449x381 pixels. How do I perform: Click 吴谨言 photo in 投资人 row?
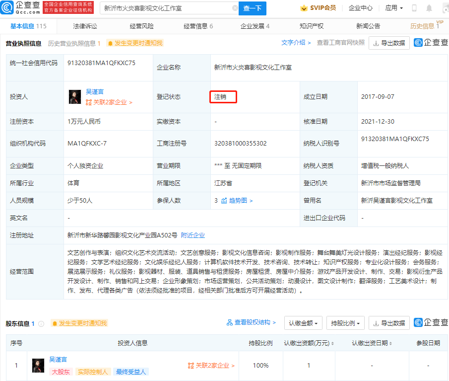coord(75,97)
